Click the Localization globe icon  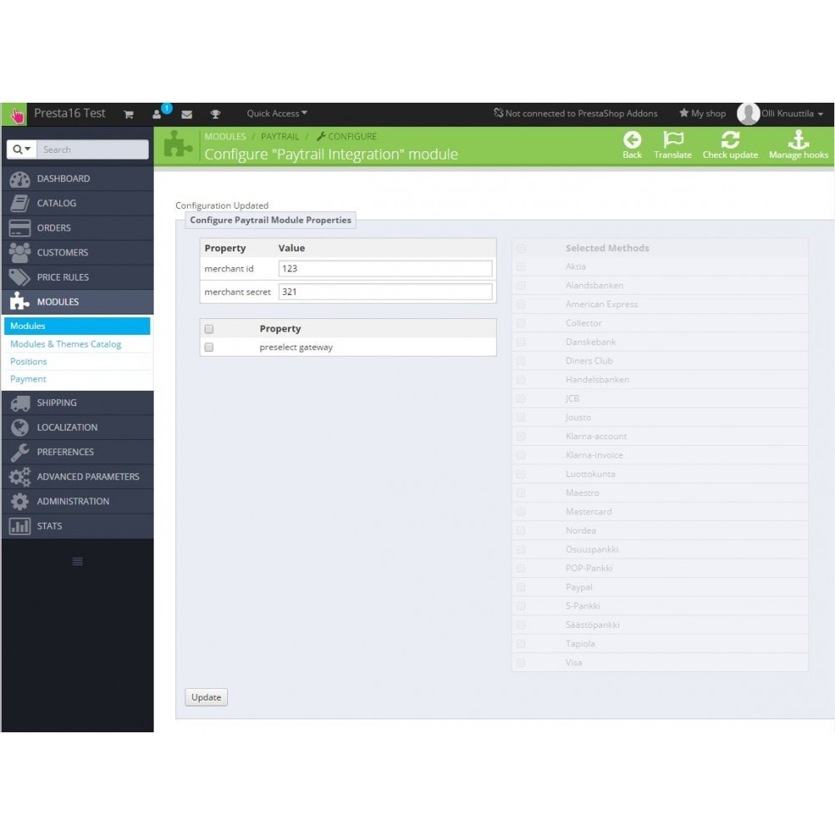(x=20, y=428)
